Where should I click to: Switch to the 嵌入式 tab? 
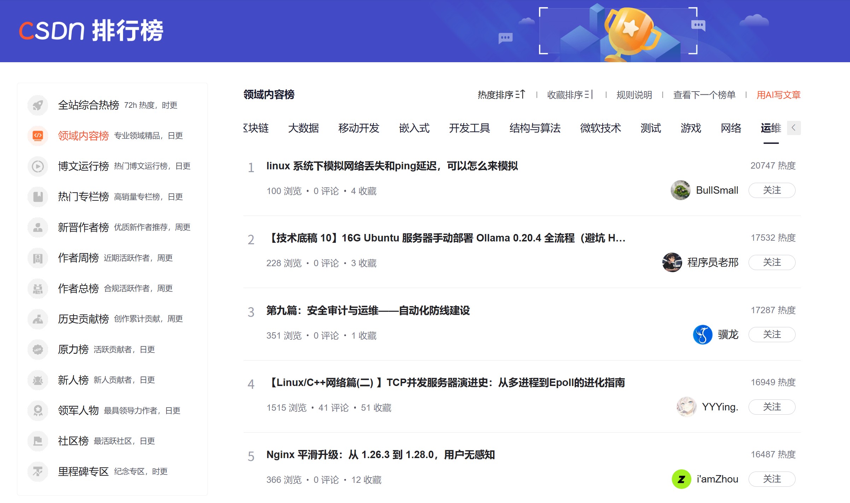tap(414, 128)
